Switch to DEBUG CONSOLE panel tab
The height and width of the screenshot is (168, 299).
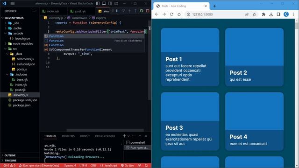click(105, 136)
